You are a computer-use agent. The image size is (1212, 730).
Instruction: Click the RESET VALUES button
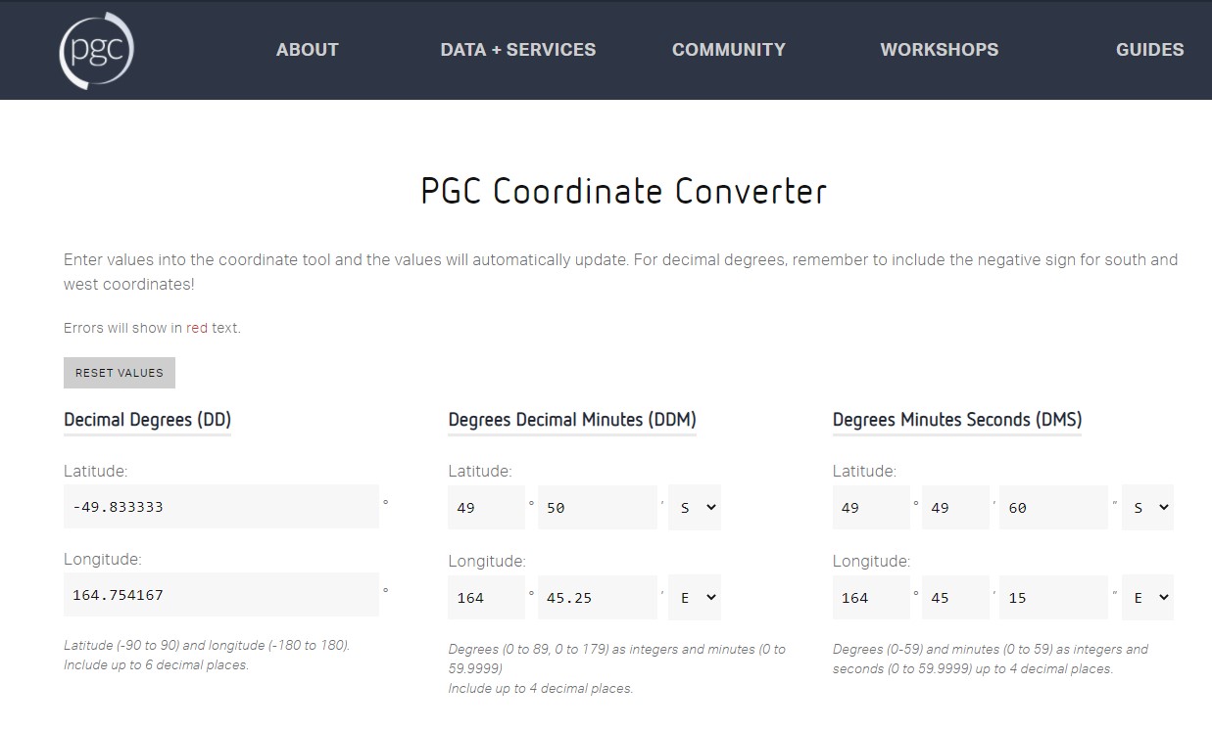tap(120, 373)
